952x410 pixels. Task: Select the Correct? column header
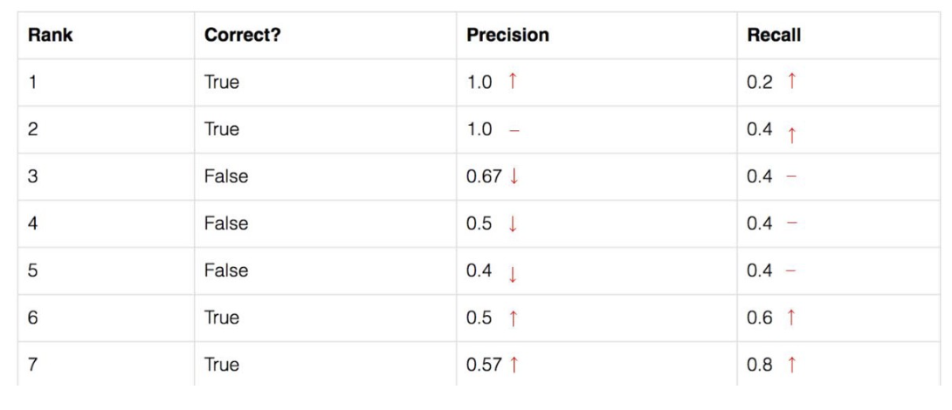[243, 35]
